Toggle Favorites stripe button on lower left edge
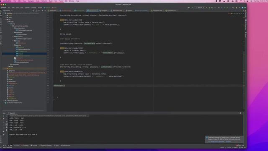Viewport: 268px width, 151px height. [x=1, y=138]
